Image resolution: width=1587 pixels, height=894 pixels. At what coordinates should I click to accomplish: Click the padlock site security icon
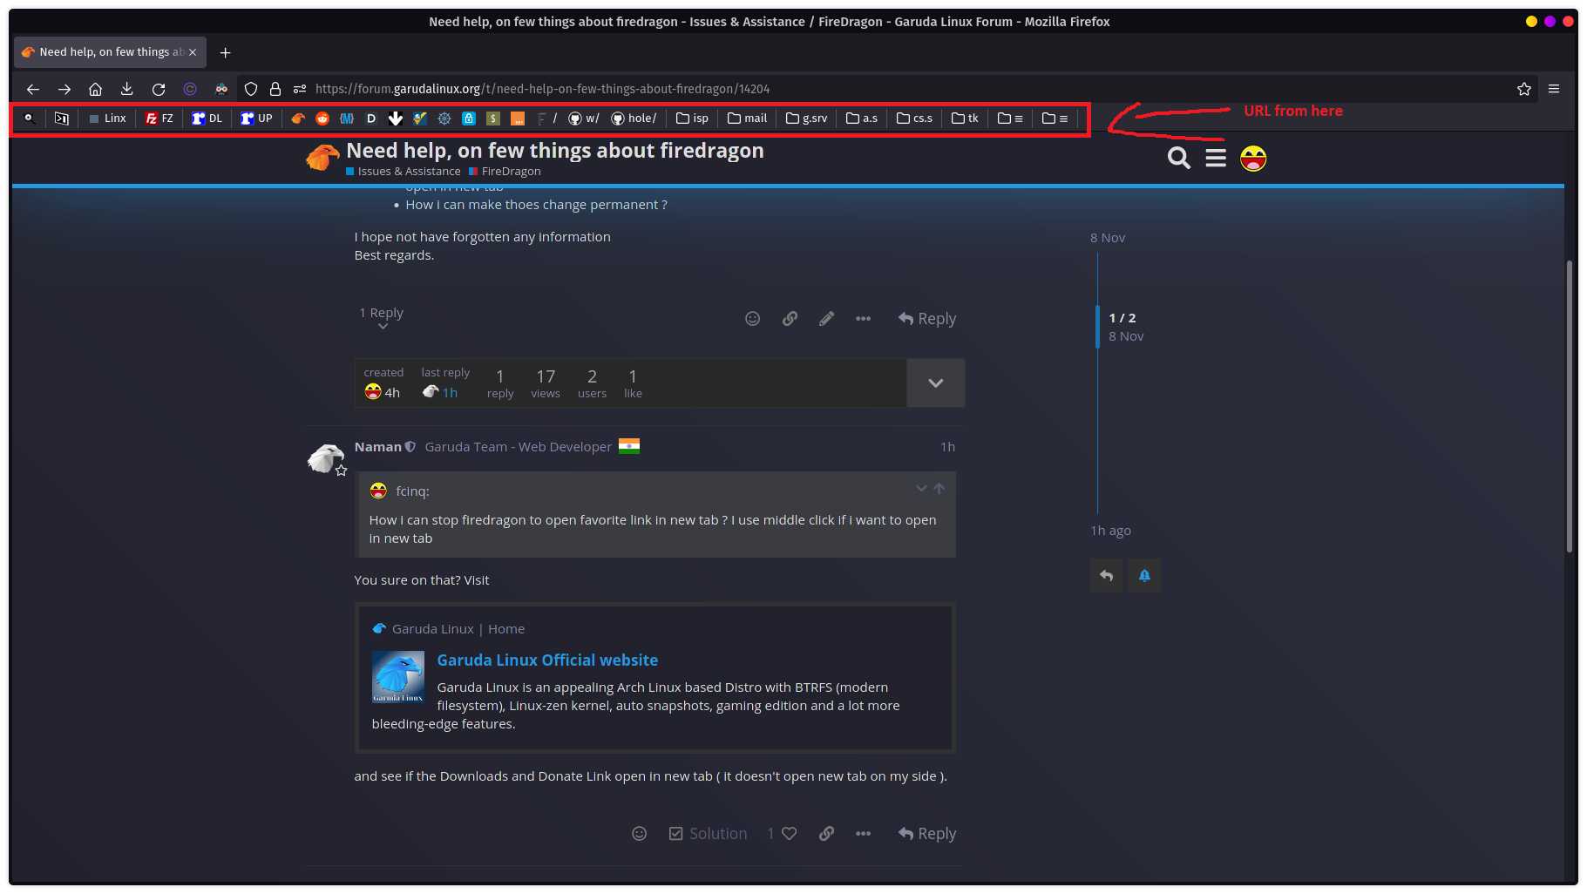pos(275,89)
